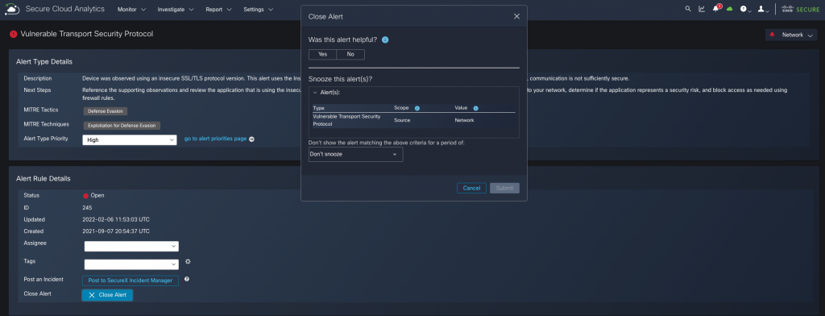Viewport: 825px width, 316px height.
Task: Open the user account icon menu
Action: point(762,10)
